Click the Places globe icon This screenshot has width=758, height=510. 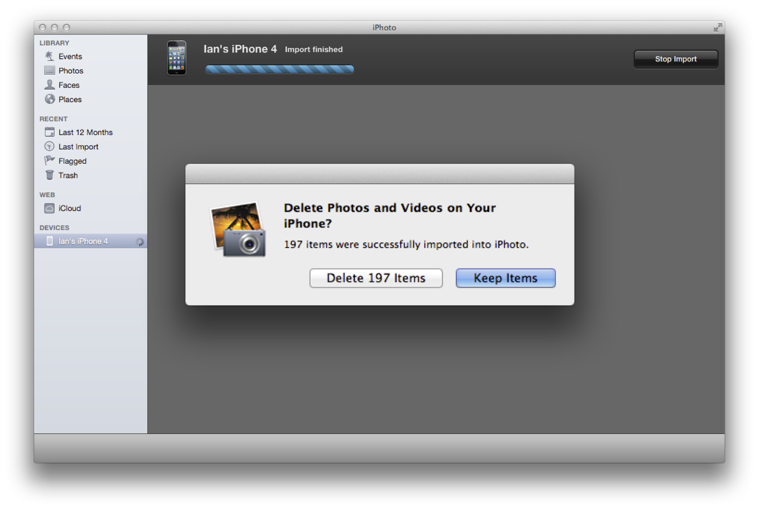coord(50,99)
